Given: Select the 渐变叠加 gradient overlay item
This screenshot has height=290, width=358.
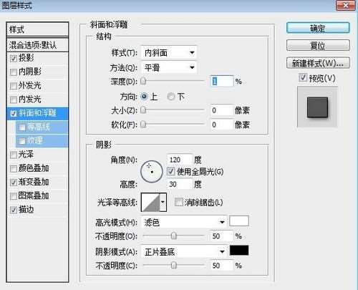Looking at the screenshot, I should (x=34, y=182).
